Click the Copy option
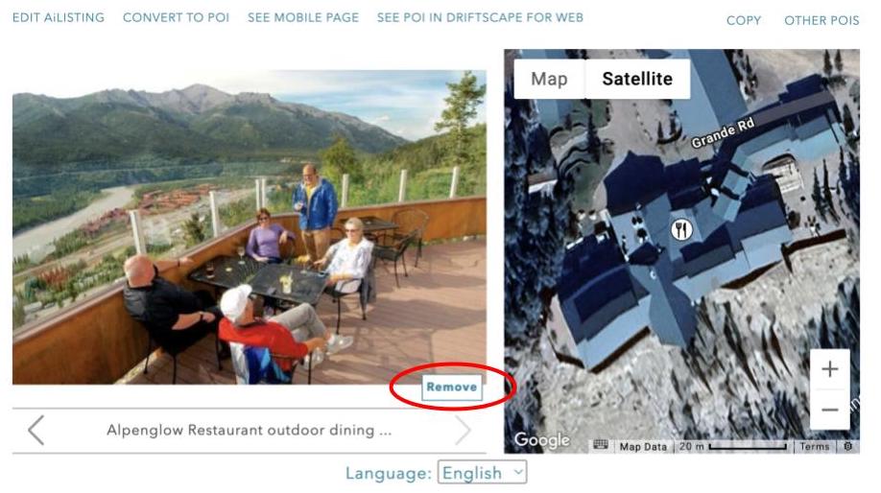 tap(744, 20)
